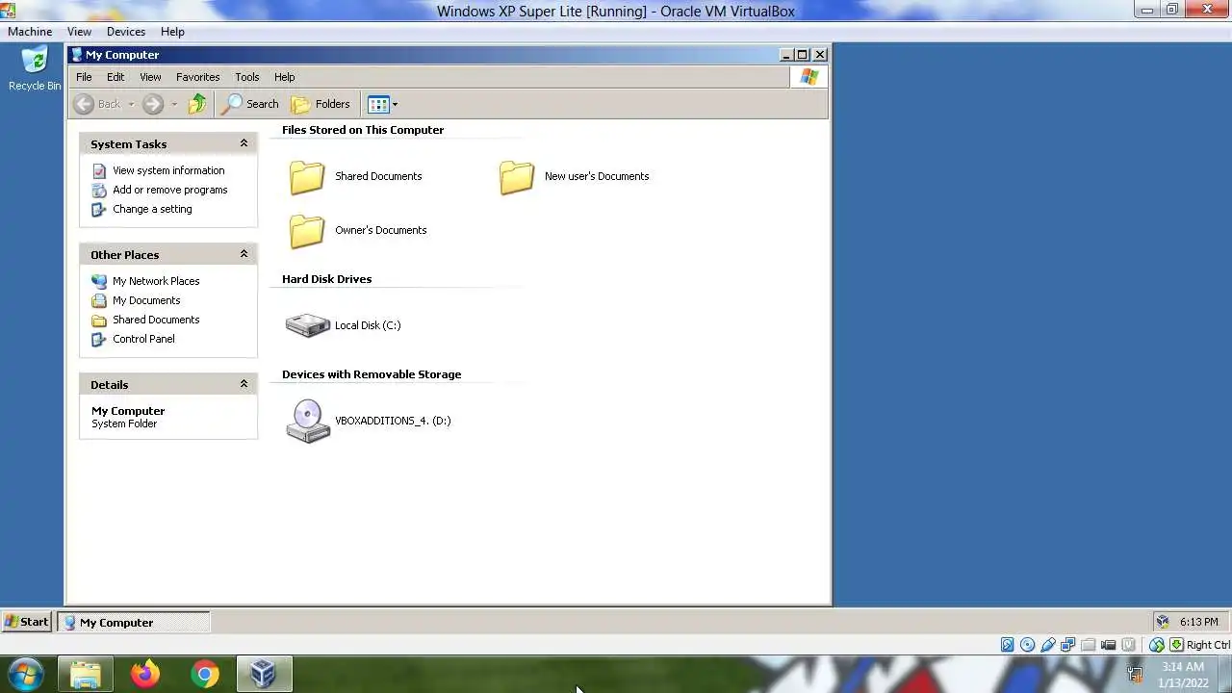Open VirtualBox View menu

pos(79,32)
